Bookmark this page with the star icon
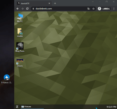Image resolution: width=117 pixels, height=109 pixels. click(93, 9)
